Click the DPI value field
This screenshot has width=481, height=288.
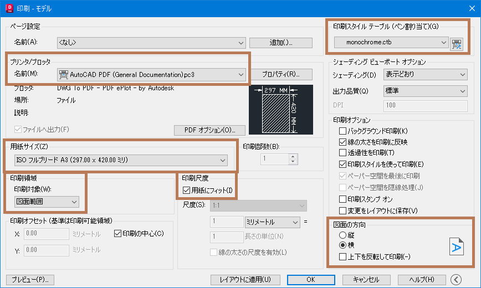(x=426, y=106)
